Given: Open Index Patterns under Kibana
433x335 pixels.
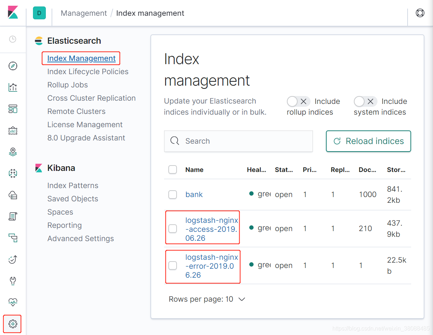Looking at the screenshot, I should 73,186.
